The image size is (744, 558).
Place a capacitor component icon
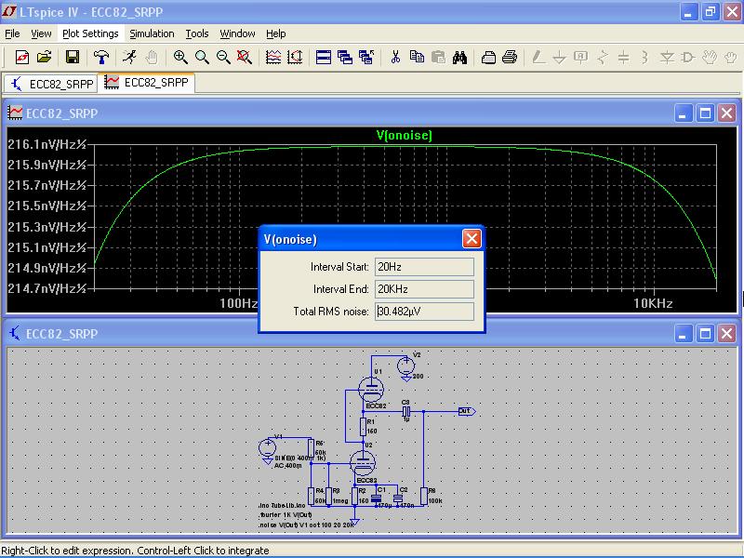pos(623,58)
